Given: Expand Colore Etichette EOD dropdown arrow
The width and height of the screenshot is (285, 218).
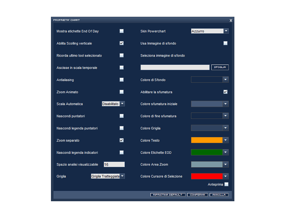Looking at the screenshot, I should [226, 152].
